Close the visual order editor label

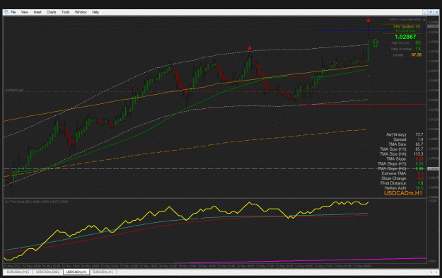pos(424,20)
